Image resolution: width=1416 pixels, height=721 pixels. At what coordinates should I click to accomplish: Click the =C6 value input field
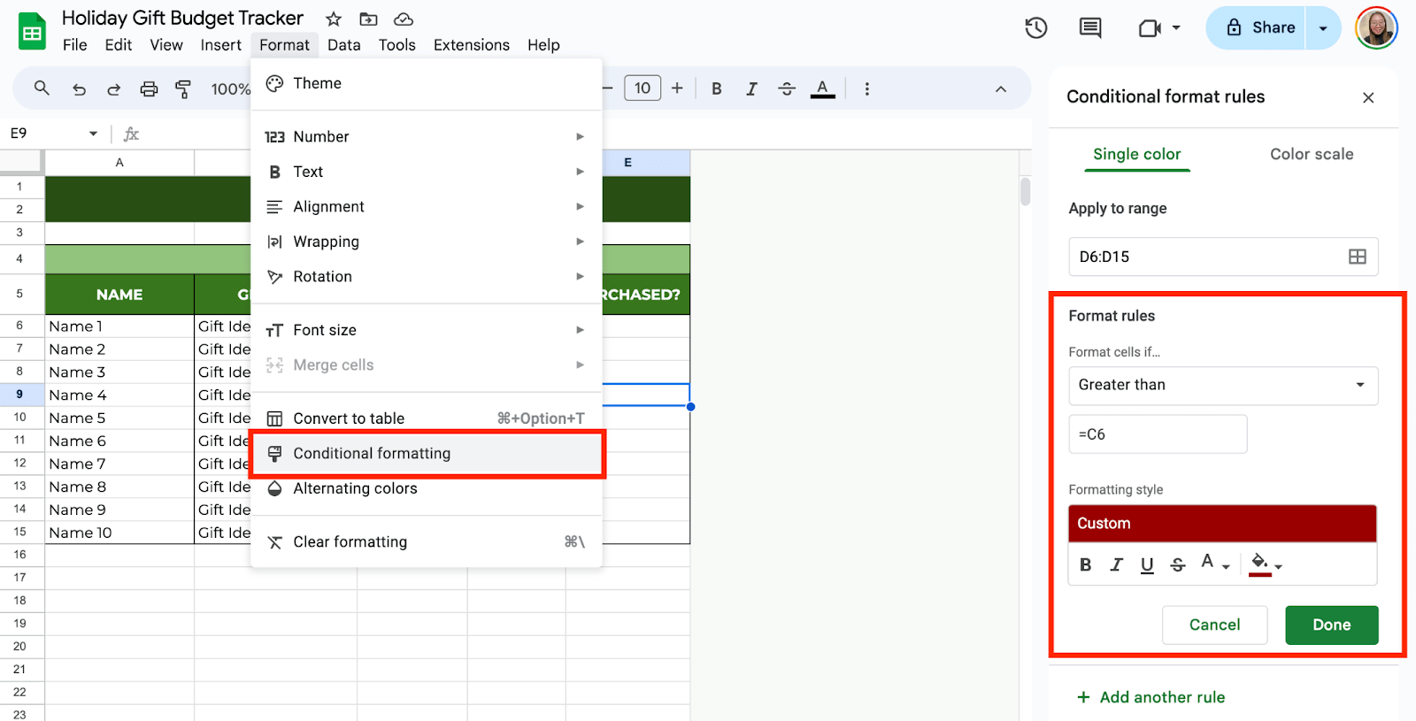(1157, 434)
